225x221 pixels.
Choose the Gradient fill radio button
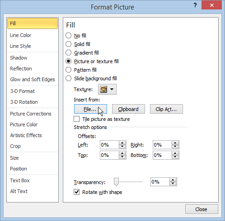click(68, 53)
